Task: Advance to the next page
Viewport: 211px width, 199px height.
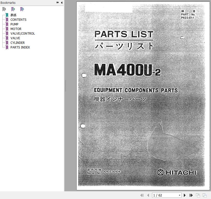Action: point(185,195)
